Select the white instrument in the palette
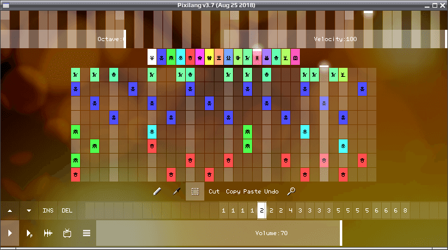Image resolution: width=448 pixels, height=250 pixels. click(x=152, y=58)
